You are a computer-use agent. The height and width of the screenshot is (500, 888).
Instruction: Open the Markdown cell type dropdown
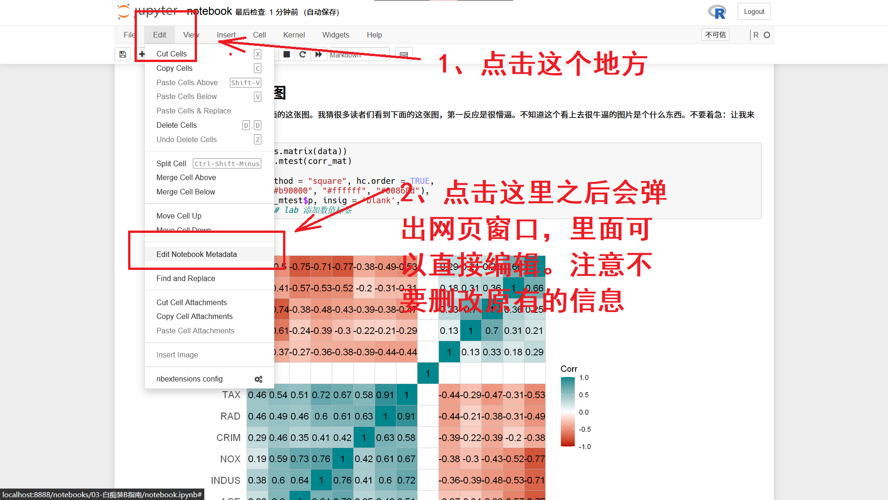click(359, 55)
